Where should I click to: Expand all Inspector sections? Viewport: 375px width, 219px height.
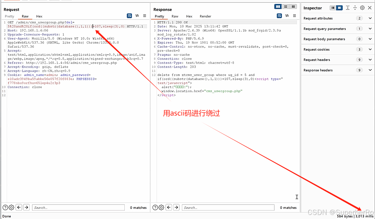[x=348, y=8]
